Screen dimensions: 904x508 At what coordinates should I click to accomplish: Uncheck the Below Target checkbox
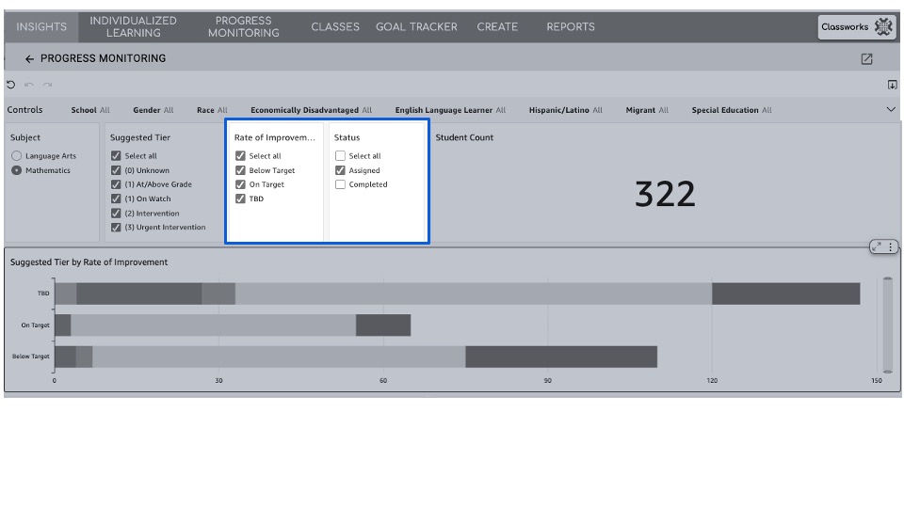(x=240, y=170)
